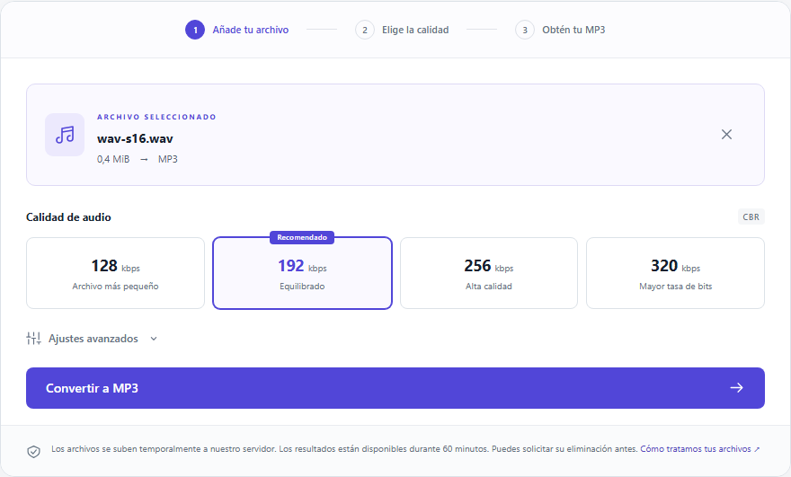Click the arrow icon on the Convertir button
This screenshot has height=477, width=791.
pos(736,387)
